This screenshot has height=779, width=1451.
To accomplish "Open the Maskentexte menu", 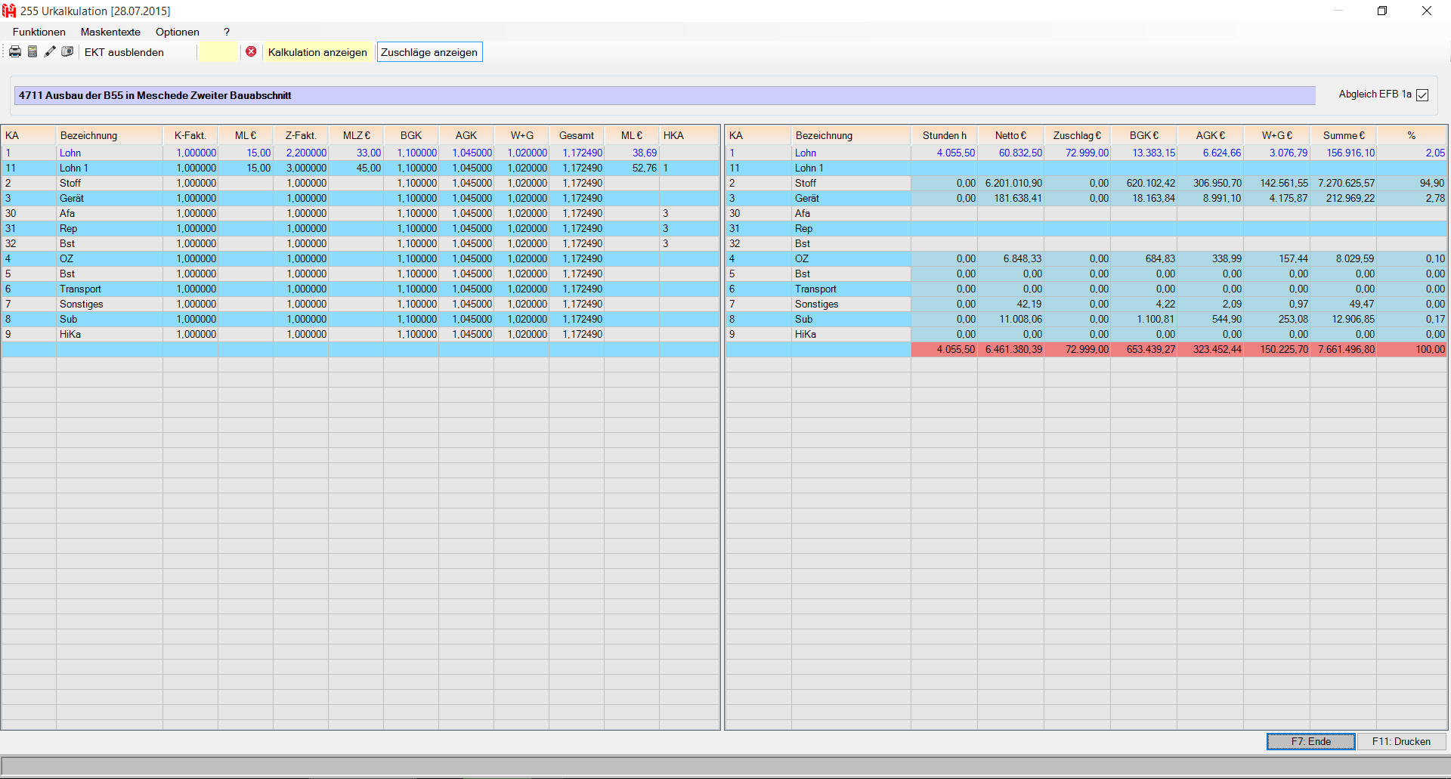I will 110,32.
